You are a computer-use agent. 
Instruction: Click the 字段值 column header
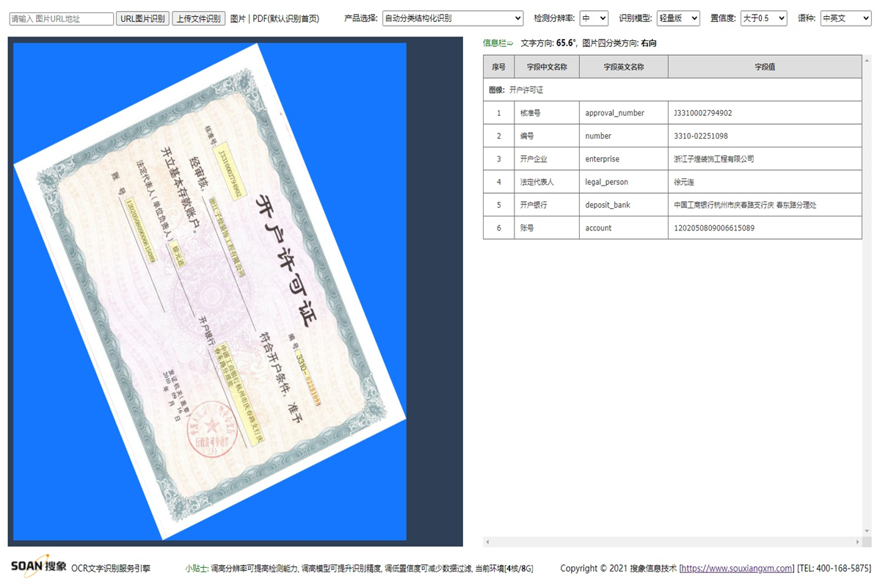(764, 67)
